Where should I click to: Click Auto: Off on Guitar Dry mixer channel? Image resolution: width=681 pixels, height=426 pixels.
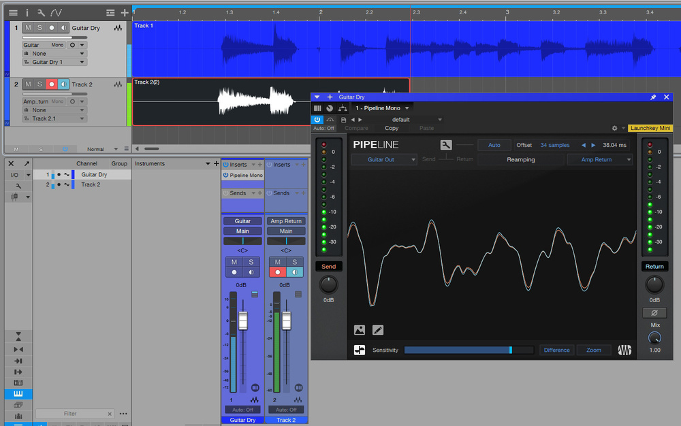pyautogui.click(x=242, y=410)
